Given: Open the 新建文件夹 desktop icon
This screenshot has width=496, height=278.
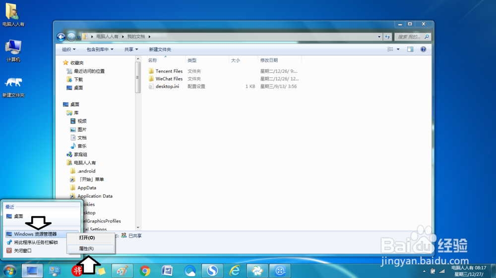Looking at the screenshot, I should tap(13, 86).
